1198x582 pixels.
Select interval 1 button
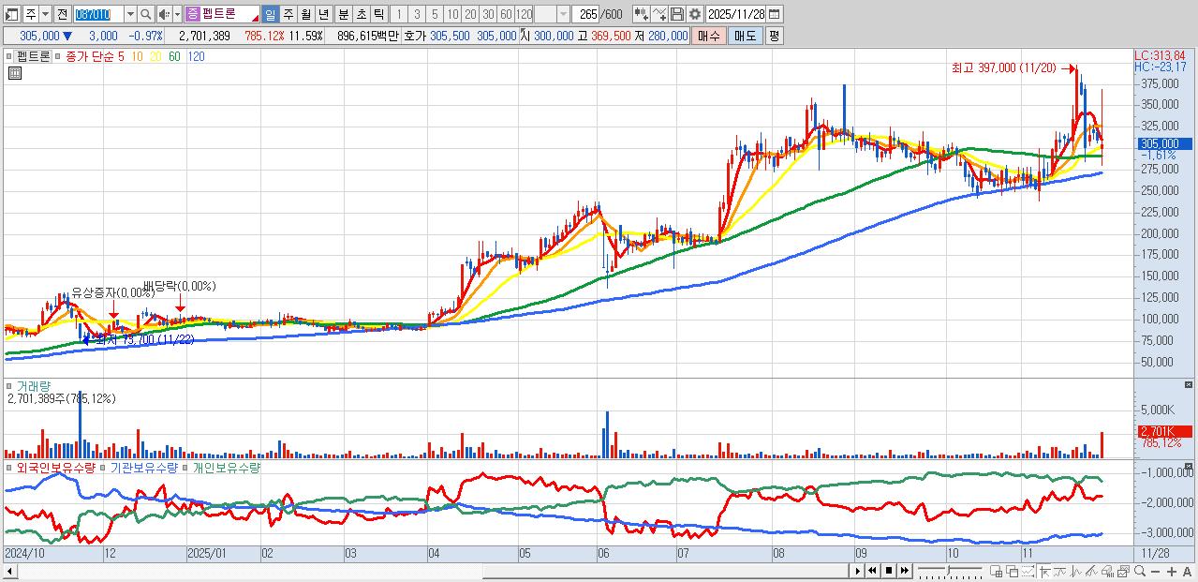point(398,14)
